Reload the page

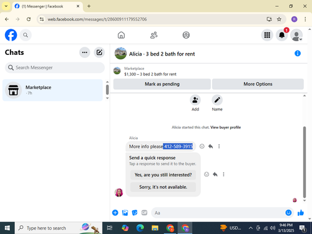click(29, 19)
